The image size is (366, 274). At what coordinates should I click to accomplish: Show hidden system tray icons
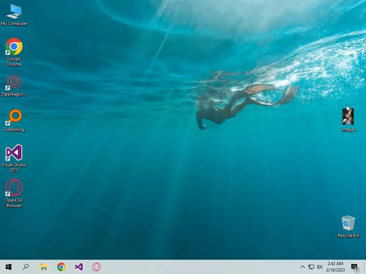tap(302, 267)
